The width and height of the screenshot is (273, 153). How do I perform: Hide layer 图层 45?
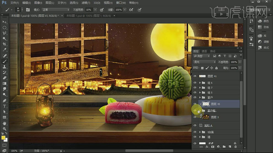[195, 104]
